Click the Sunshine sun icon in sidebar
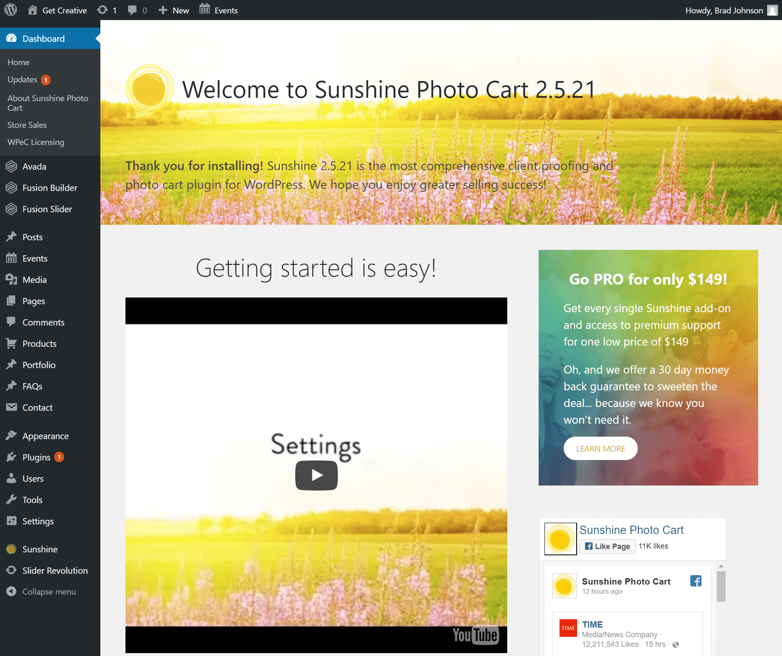 (11, 549)
